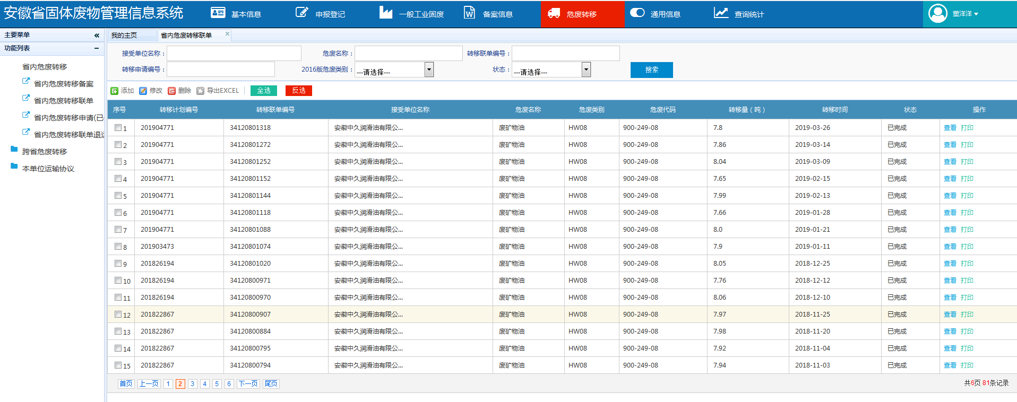Collapse the 功能列表 panel
1017x402 pixels.
coord(97,48)
